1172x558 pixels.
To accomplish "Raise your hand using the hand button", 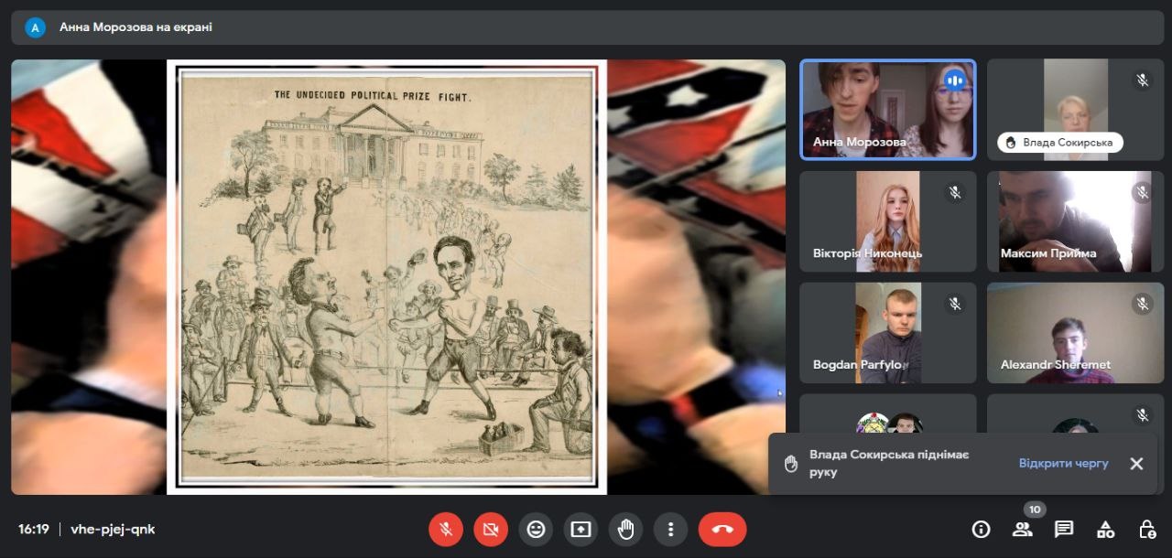I will [626, 529].
